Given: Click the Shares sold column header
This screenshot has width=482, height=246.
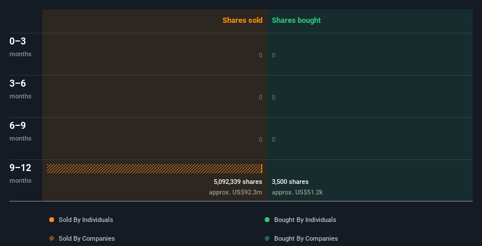Looking at the screenshot, I should click(242, 20).
